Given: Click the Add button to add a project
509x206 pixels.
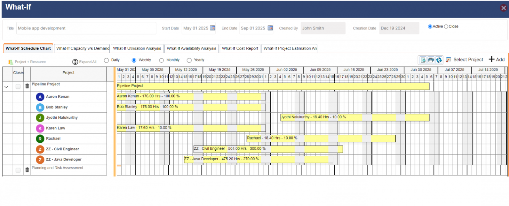Looking at the screenshot, I should [496, 60].
